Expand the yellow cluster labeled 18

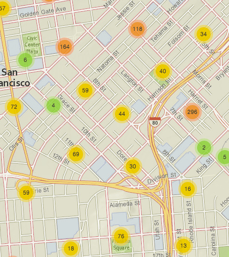(71, 249)
